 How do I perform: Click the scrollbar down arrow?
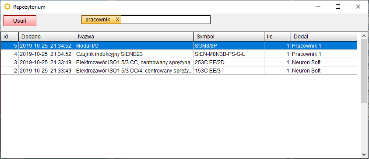(x=364, y=154)
